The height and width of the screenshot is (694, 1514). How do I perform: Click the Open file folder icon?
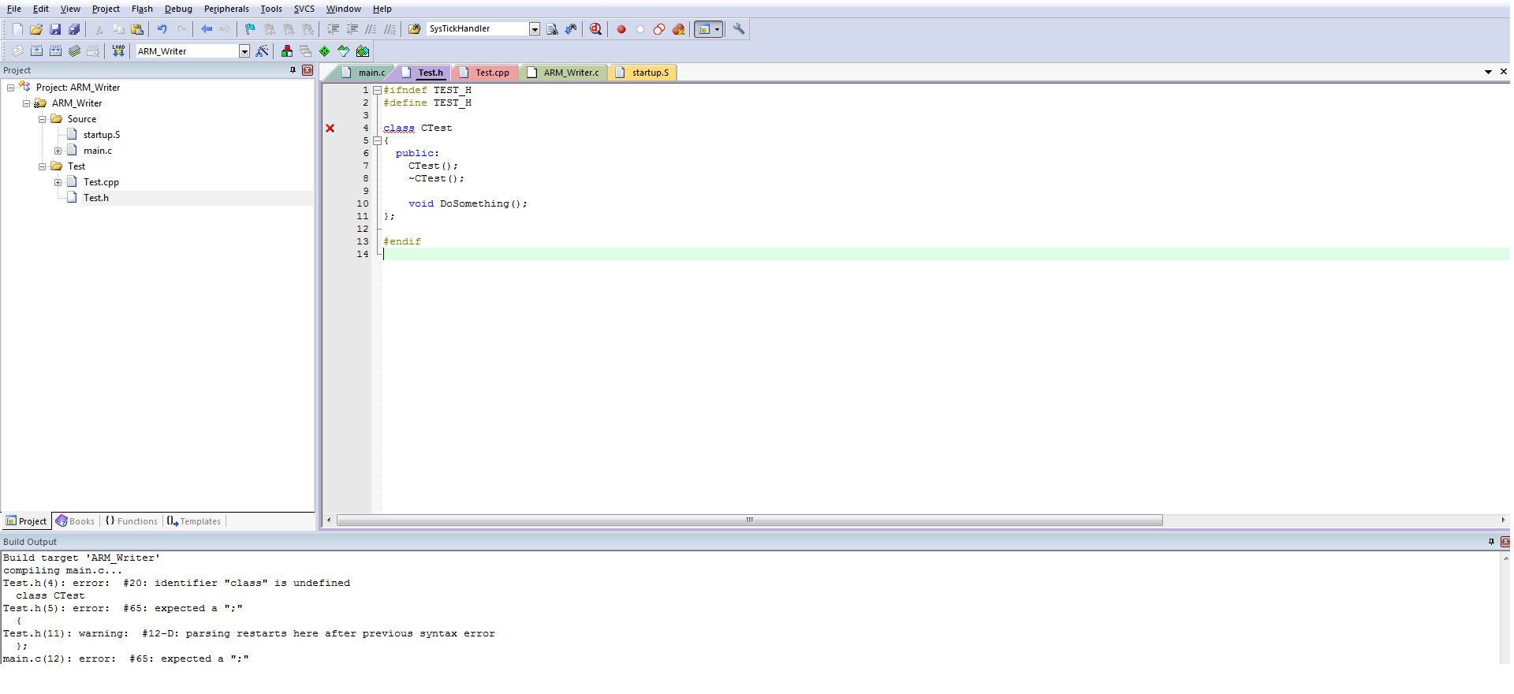pos(36,29)
